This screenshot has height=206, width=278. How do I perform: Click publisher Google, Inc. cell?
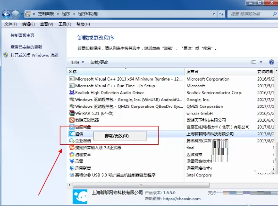(198, 99)
